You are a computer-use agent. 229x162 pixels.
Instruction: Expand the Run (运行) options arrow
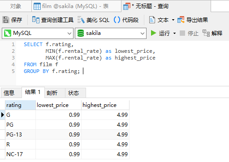(x=174, y=33)
